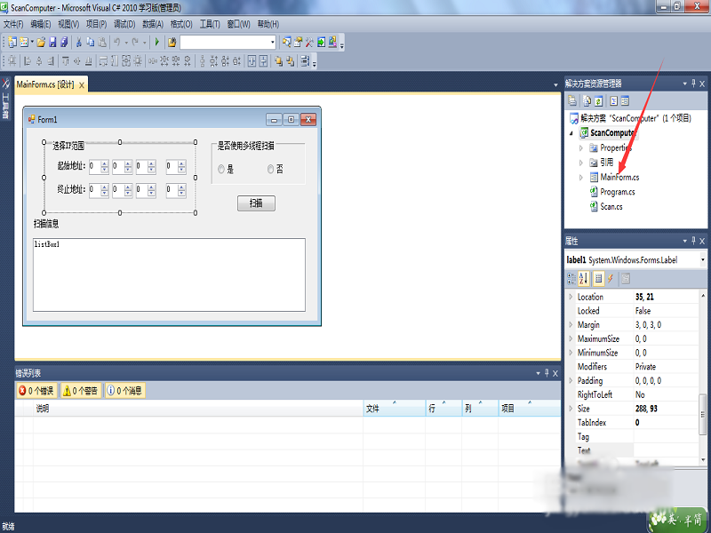Click the listBox1 list area

click(169, 274)
